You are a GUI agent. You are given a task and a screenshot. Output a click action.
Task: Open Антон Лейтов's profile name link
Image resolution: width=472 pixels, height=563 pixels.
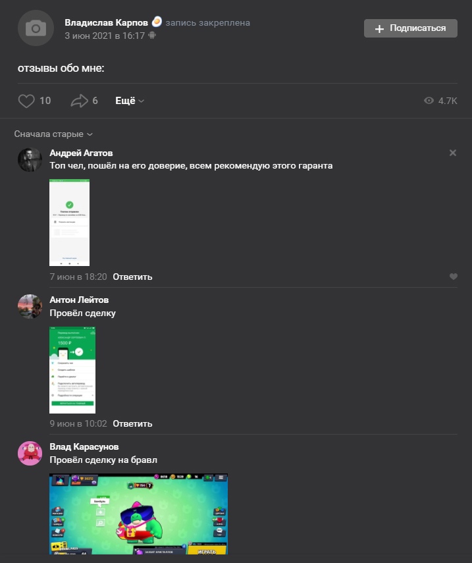click(79, 300)
